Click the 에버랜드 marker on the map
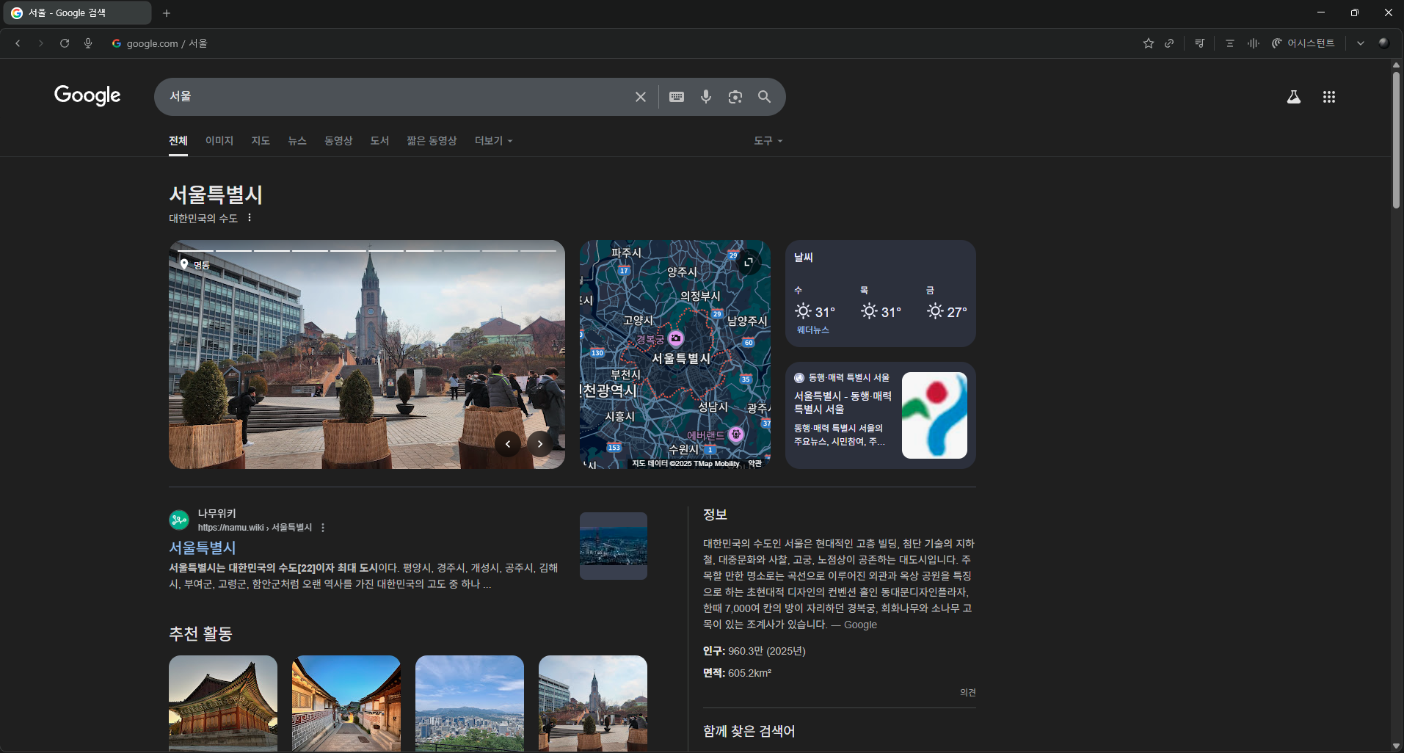This screenshot has width=1404, height=753. pyautogui.click(x=736, y=434)
